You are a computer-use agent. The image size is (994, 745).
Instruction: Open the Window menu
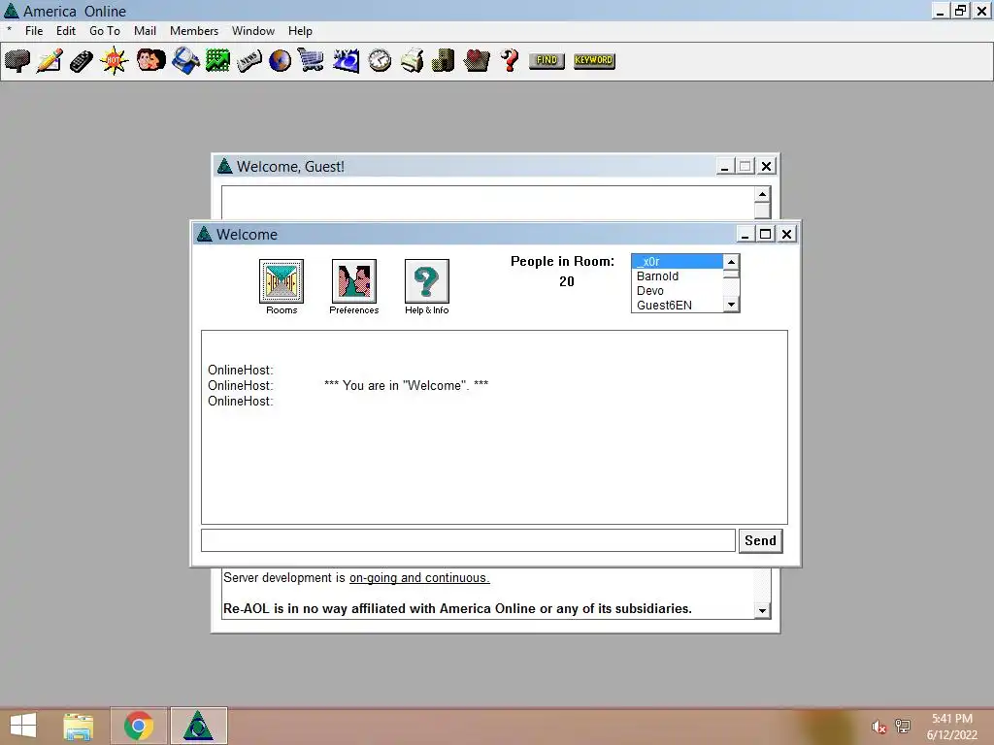click(253, 31)
